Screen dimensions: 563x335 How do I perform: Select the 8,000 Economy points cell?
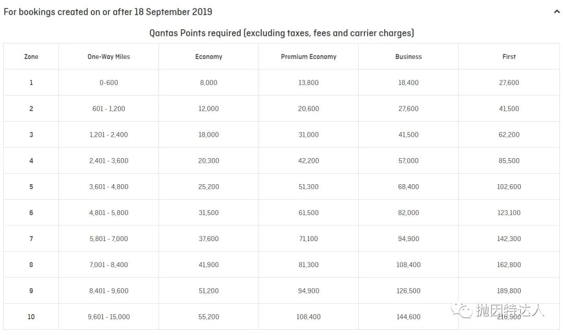tap(209, 82)
